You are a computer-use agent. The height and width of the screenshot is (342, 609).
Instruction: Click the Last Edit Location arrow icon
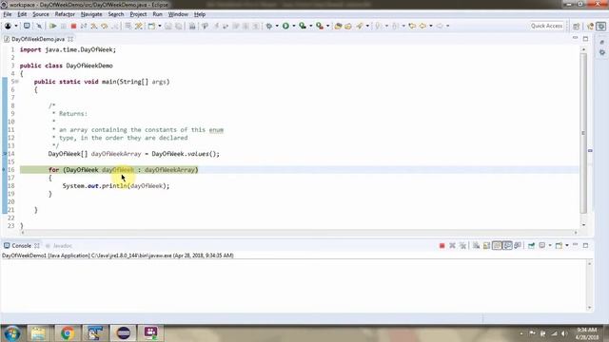(x=412, y=26)
